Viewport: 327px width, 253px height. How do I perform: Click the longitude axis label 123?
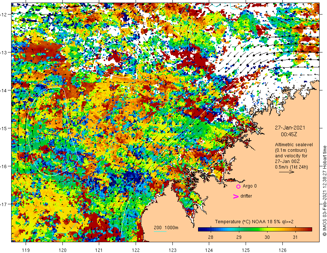[x=172, y=250]
